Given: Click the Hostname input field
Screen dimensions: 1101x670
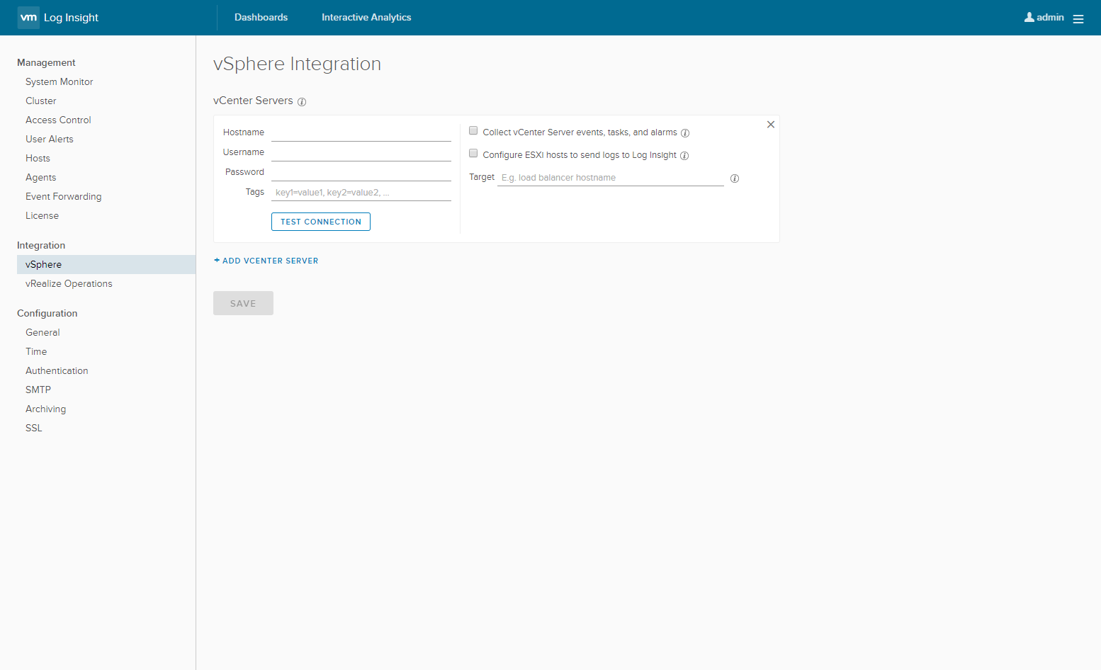Looking at the screenshot, I should [361, 132].
